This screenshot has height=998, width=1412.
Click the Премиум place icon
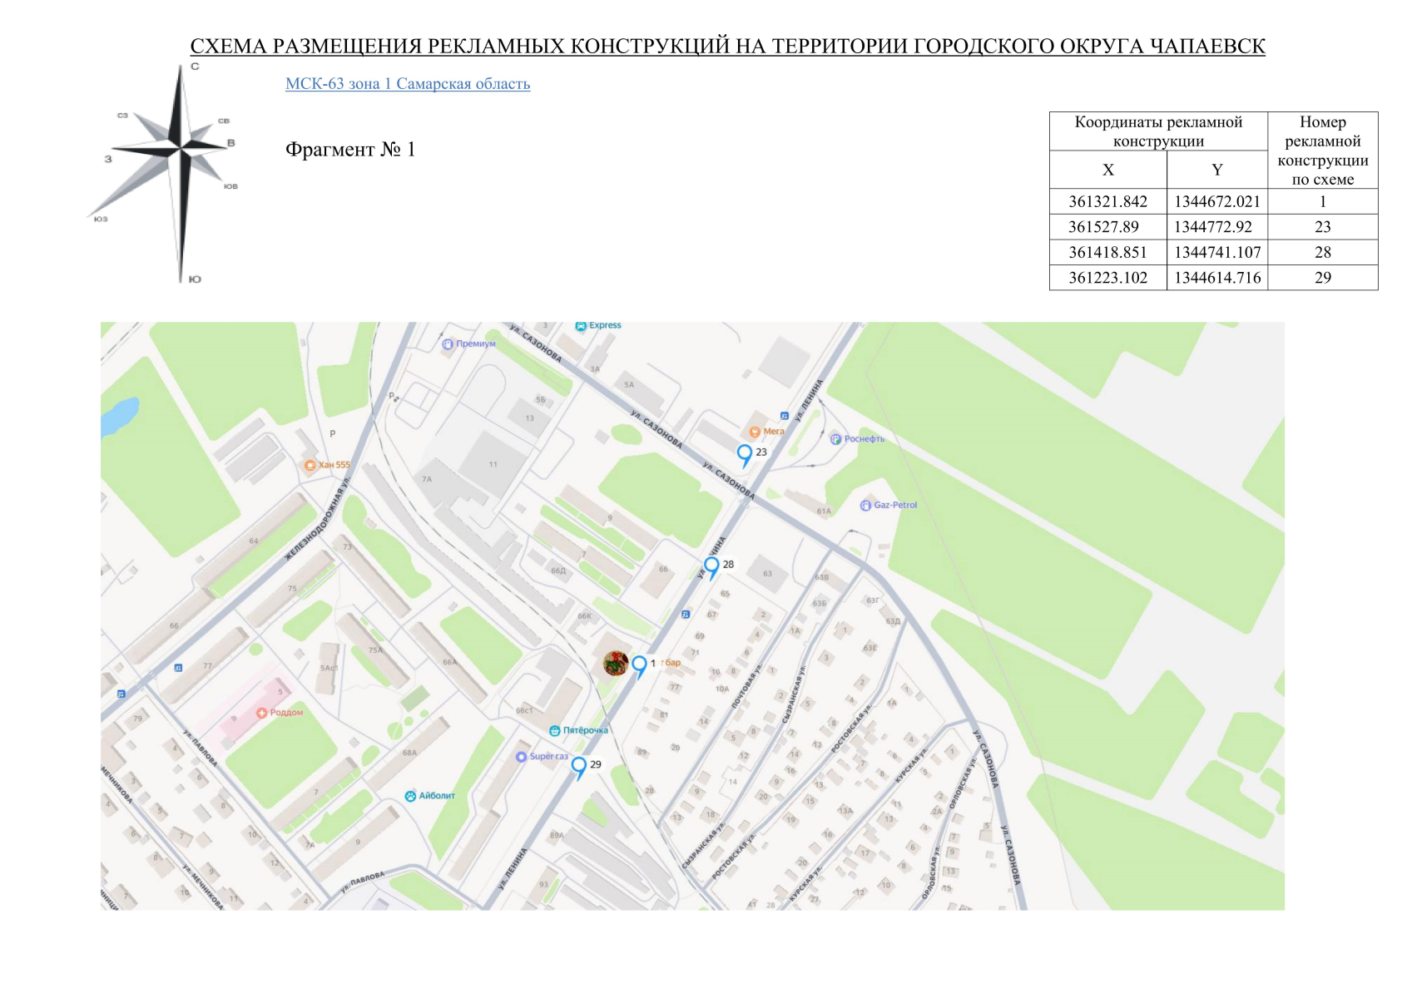click(446, 344)
